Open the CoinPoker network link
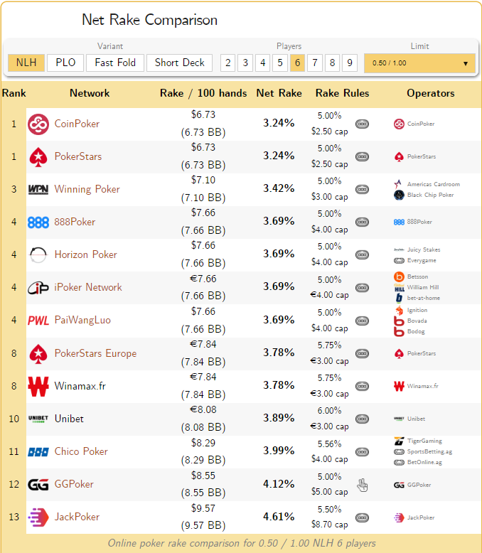This screenshot has width=482, height=553. tap(77, 124)
